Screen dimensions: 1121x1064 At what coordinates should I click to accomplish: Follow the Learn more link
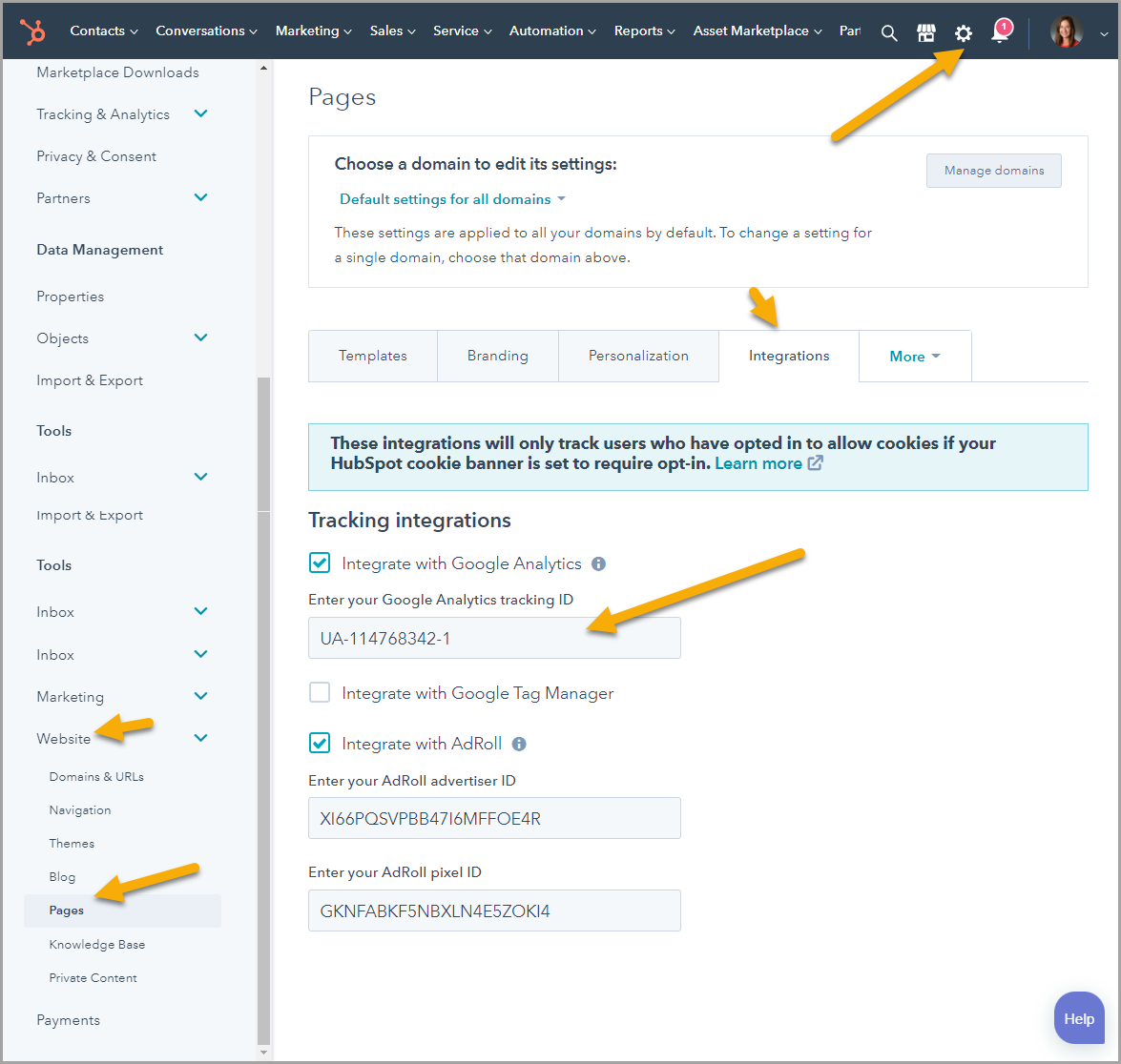pyautogui.click(x=758, y=463)
